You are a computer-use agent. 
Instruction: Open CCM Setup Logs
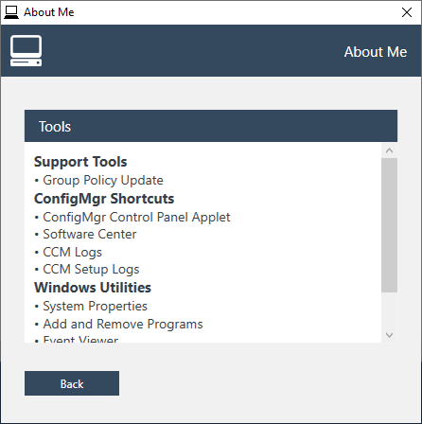tap(91, 269)
